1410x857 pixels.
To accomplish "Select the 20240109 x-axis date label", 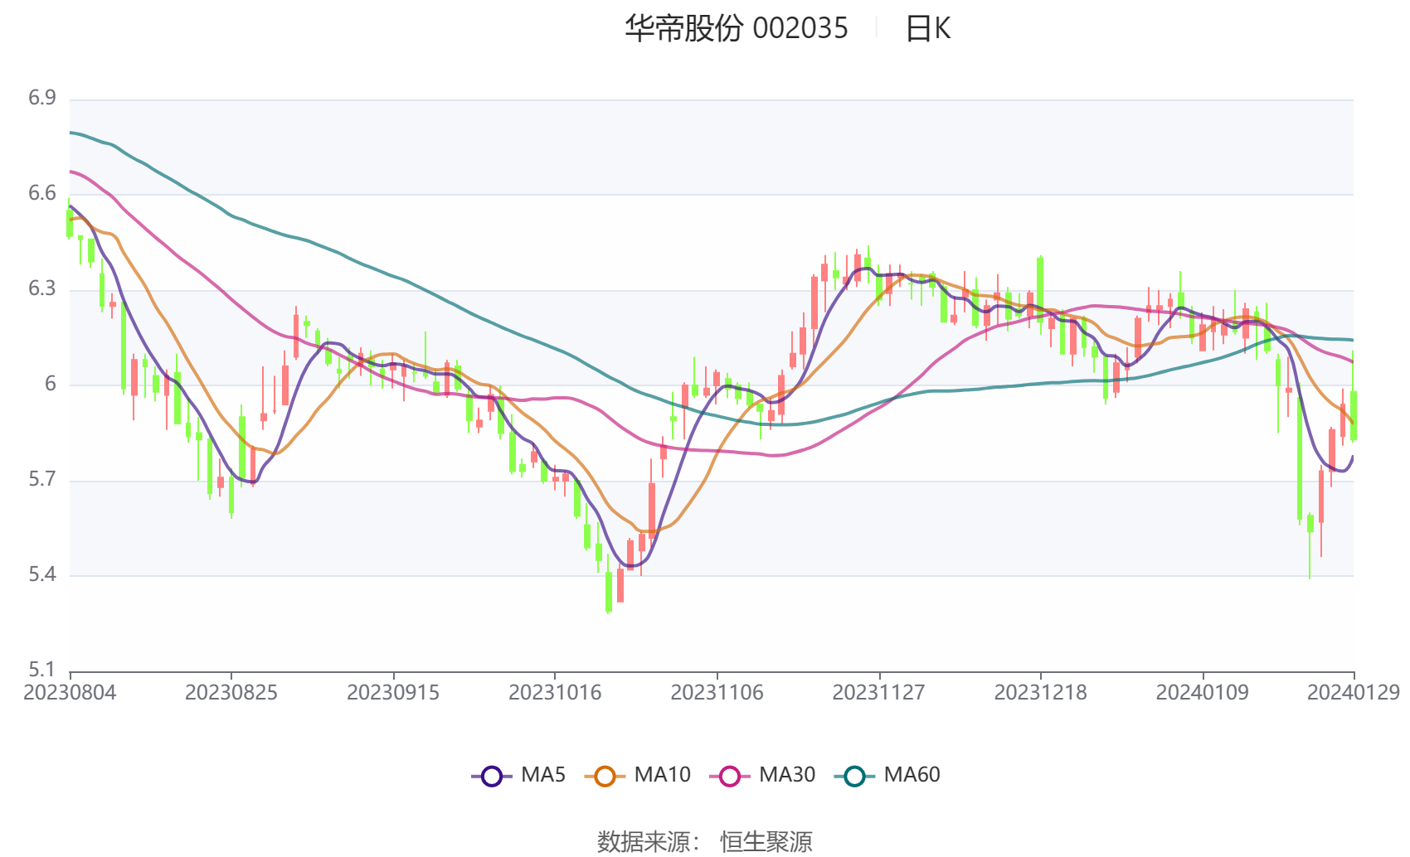I will [1203, 693].
